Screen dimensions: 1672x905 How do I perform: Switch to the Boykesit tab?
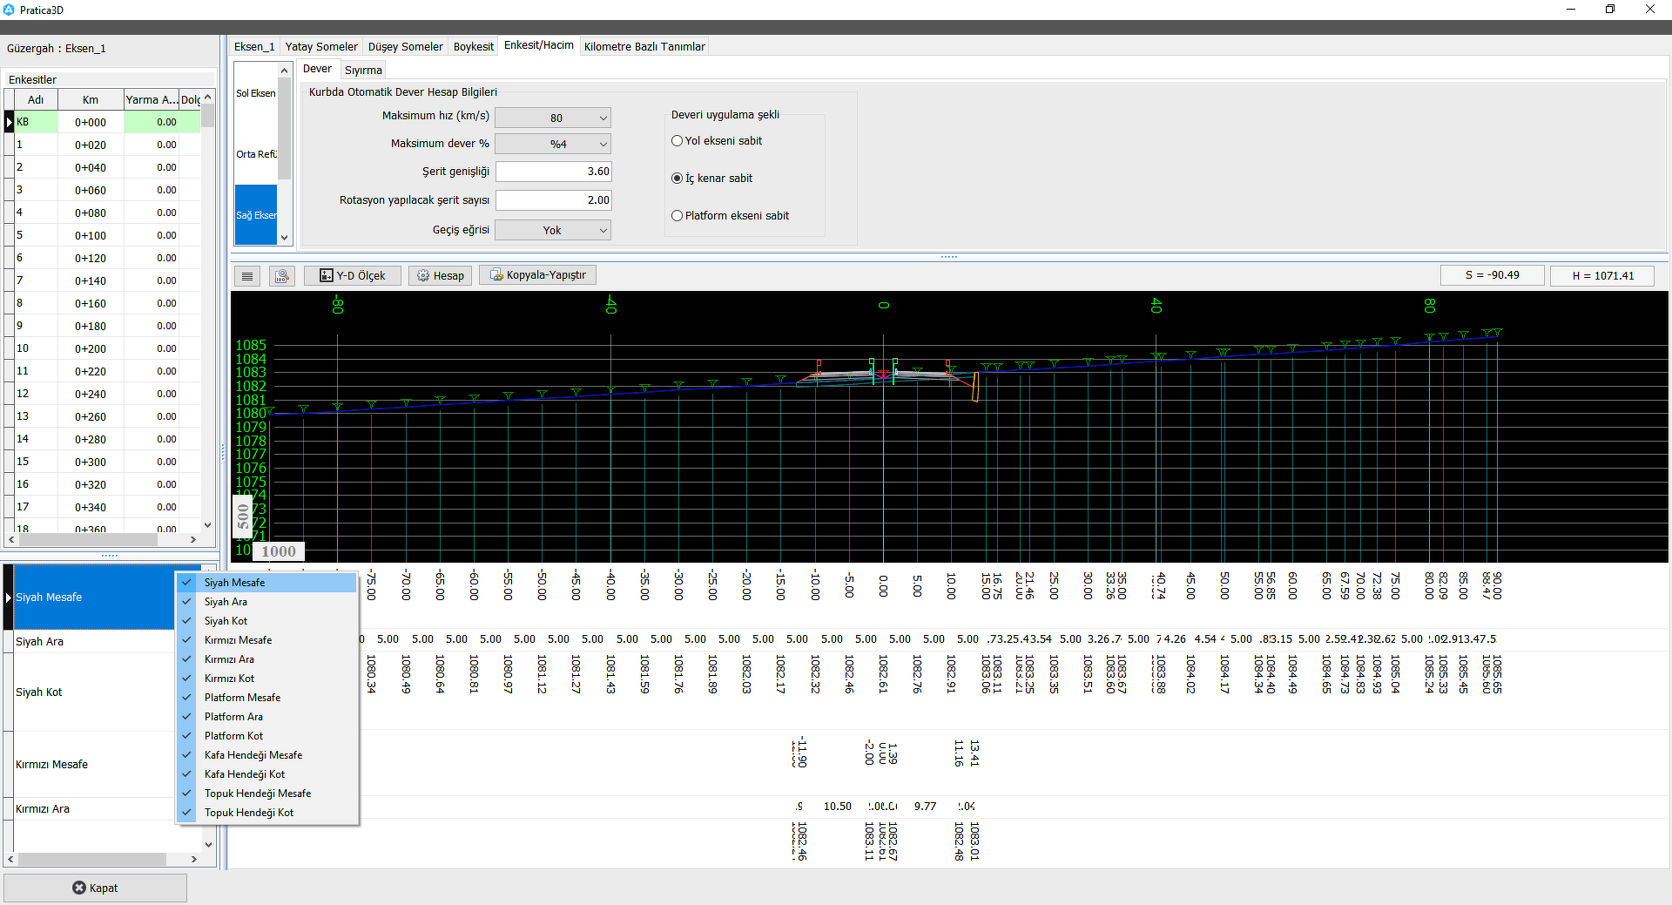click(473, 47)
